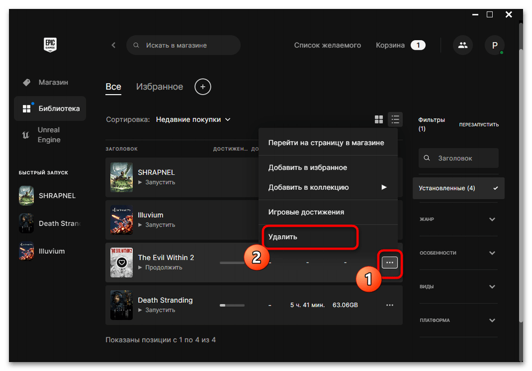This screenshot has height=371, width=532.
Task: Open the Library in the sidebar
Action: point(50,109)
